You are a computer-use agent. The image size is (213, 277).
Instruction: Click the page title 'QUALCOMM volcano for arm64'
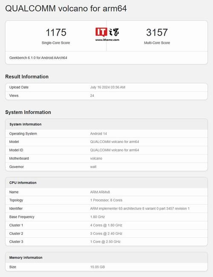point(66,9)
